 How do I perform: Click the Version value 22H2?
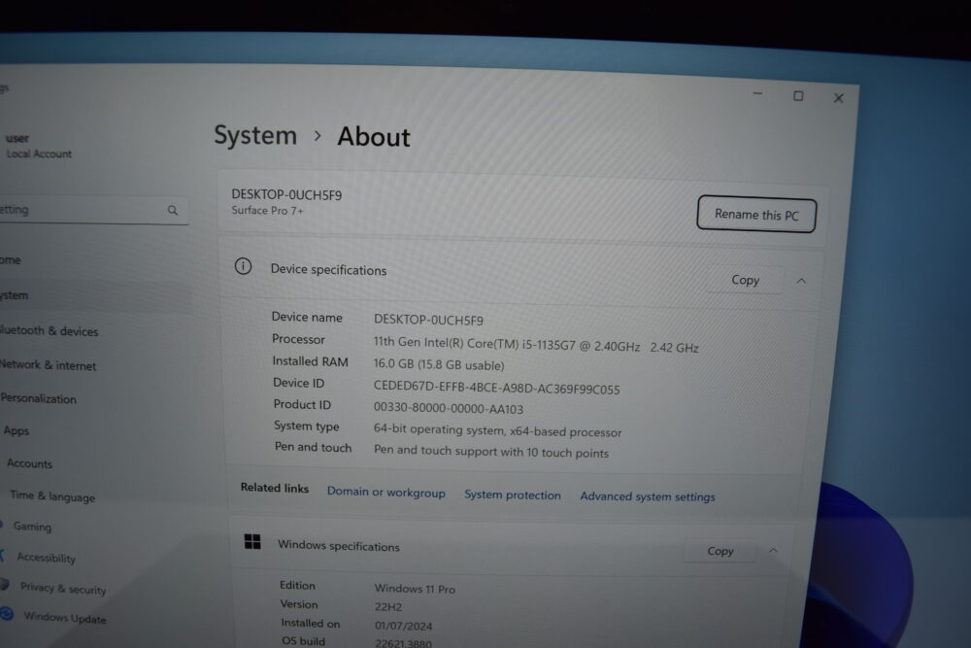tap(388, 607)
